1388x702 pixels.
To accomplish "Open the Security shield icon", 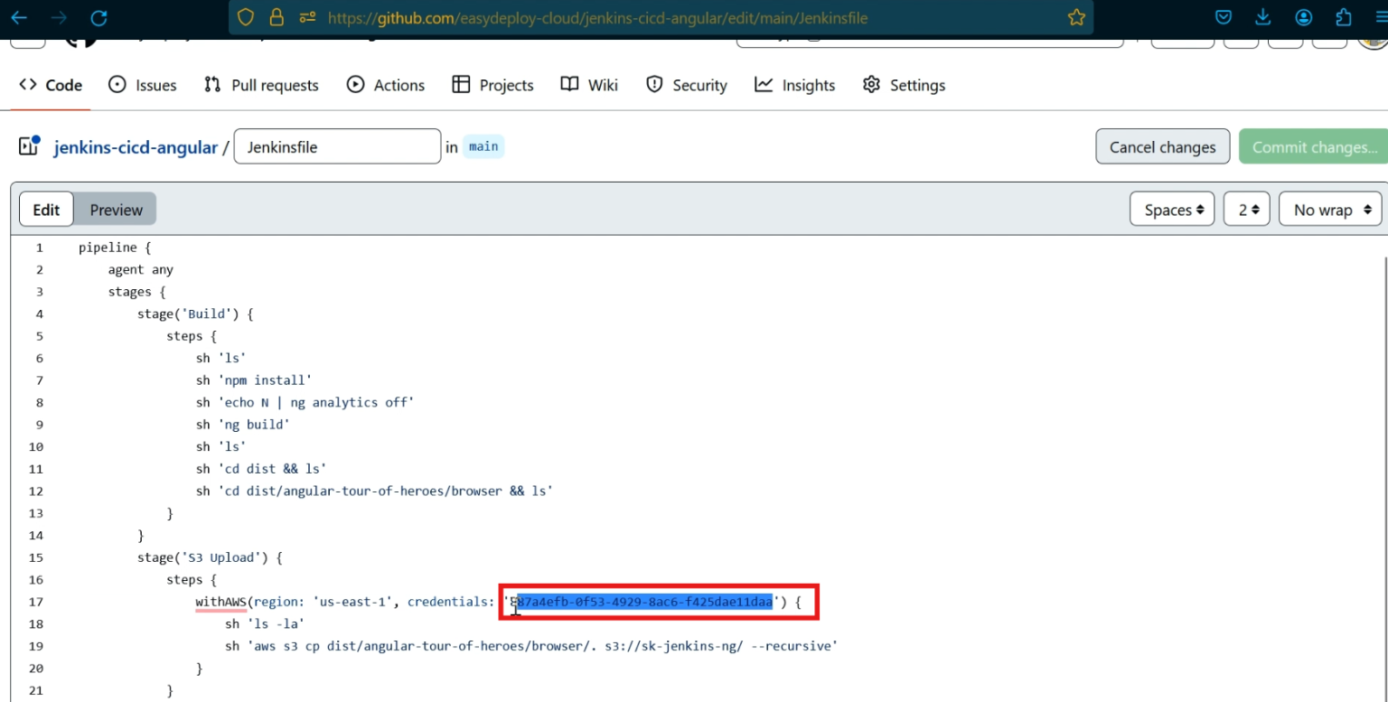I will (653, 84).
